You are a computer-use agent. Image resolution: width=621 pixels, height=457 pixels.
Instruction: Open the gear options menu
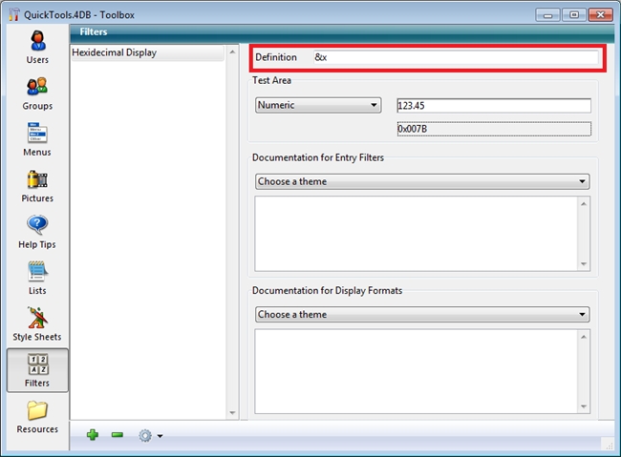(149, 435)
